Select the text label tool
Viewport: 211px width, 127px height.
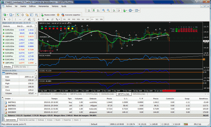pyautogui.click(x=38, y=19)
